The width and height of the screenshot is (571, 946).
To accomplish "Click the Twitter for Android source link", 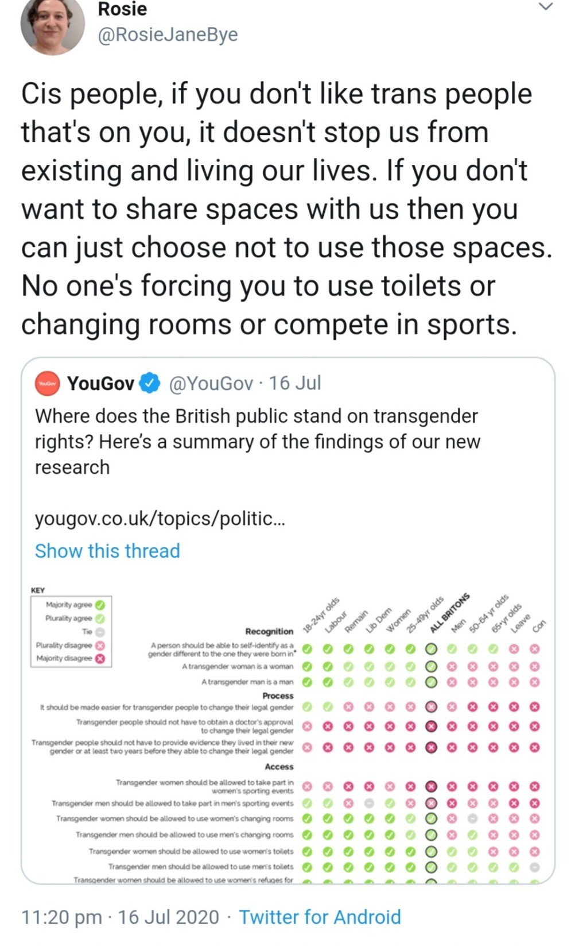I will click(x=320, y=917).
